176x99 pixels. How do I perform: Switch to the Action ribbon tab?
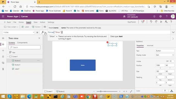[43, 22]
